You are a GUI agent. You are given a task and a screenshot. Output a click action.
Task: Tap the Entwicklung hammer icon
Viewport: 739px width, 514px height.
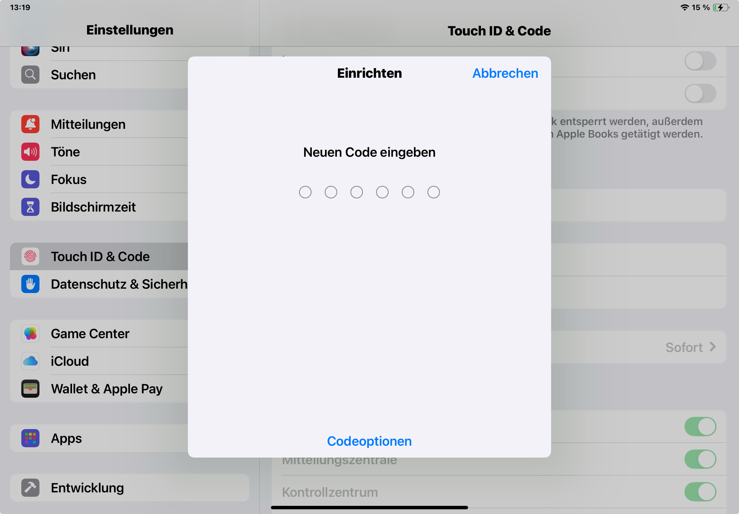30,488
